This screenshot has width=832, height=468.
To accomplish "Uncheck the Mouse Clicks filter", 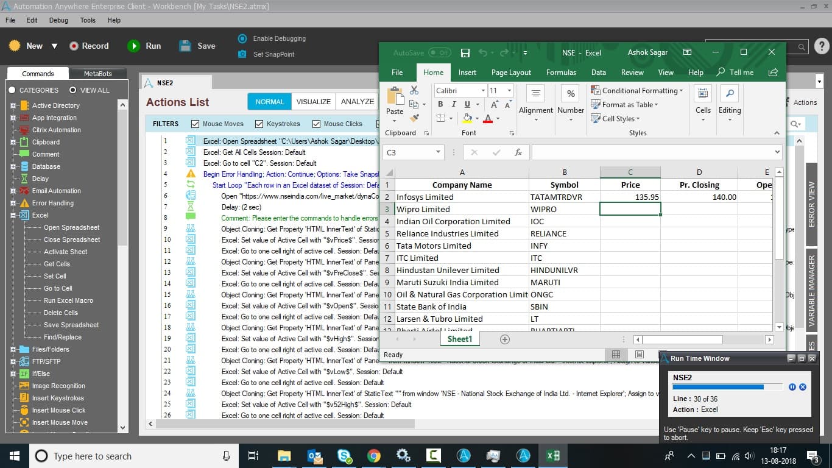I will [316, 124].
